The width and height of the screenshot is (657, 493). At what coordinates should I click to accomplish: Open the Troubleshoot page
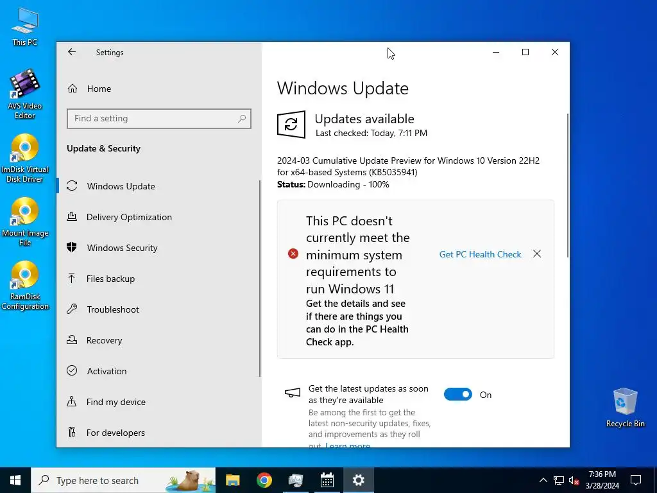113,309
